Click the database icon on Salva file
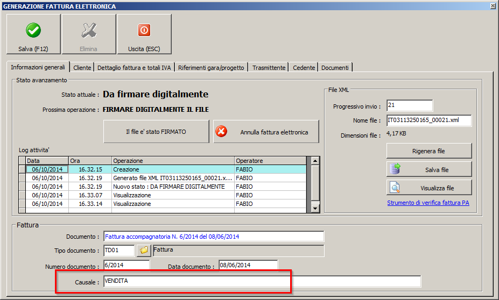 395,169
